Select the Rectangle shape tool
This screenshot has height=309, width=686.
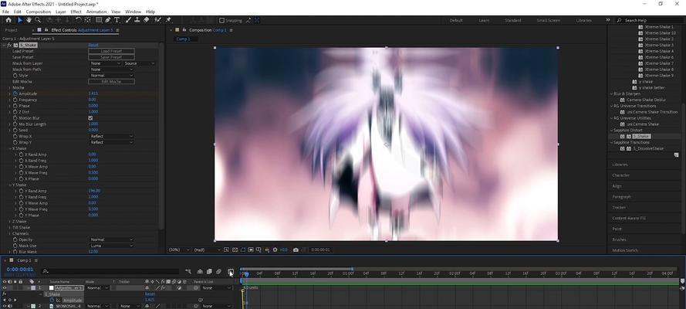(x=99, y=20)
